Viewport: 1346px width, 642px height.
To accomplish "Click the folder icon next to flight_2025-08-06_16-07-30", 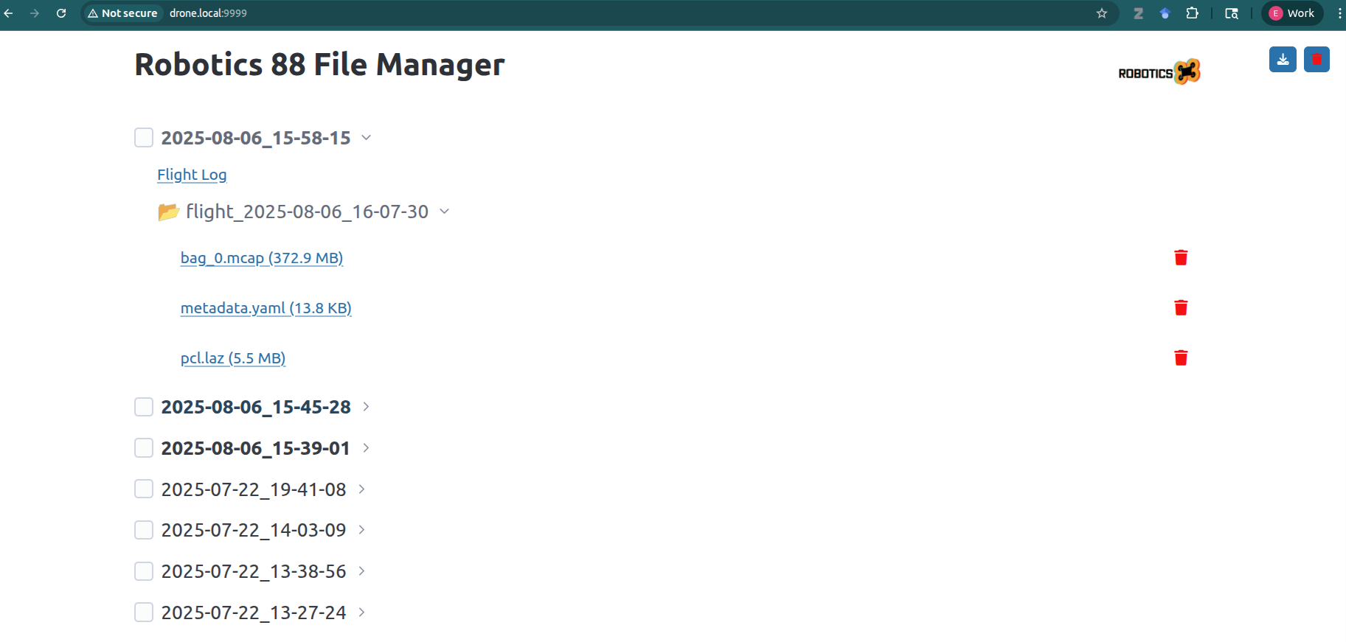I will (x=169, y=212).
